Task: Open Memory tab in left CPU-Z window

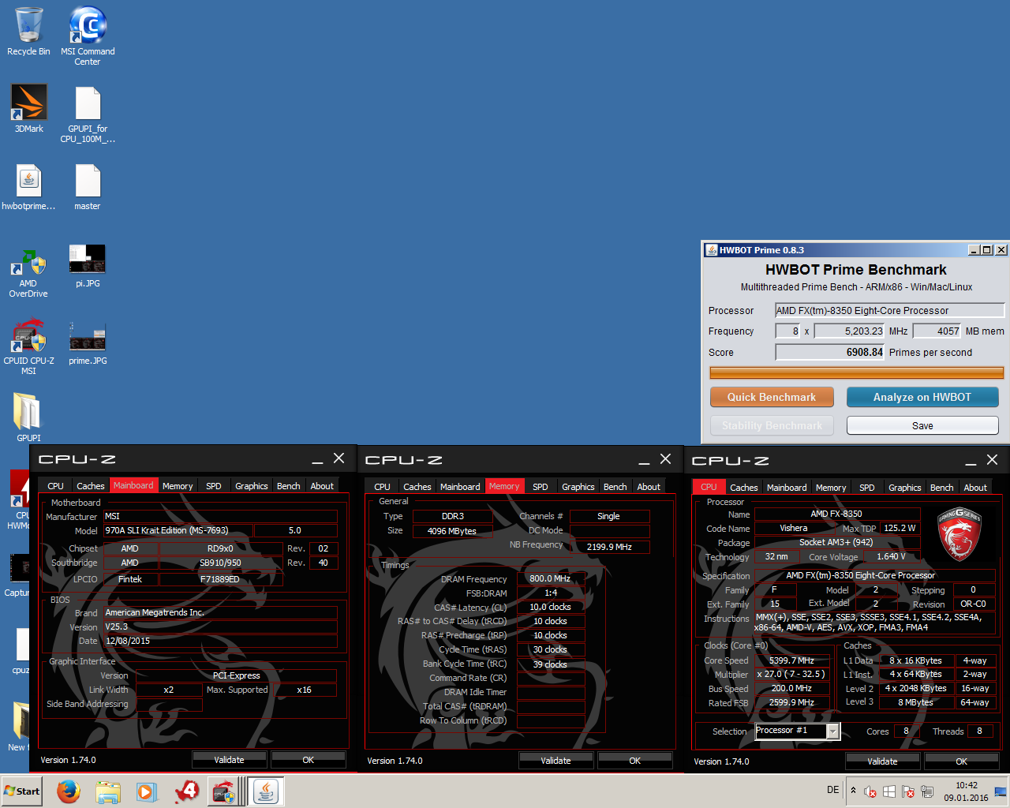Action: 178,486
